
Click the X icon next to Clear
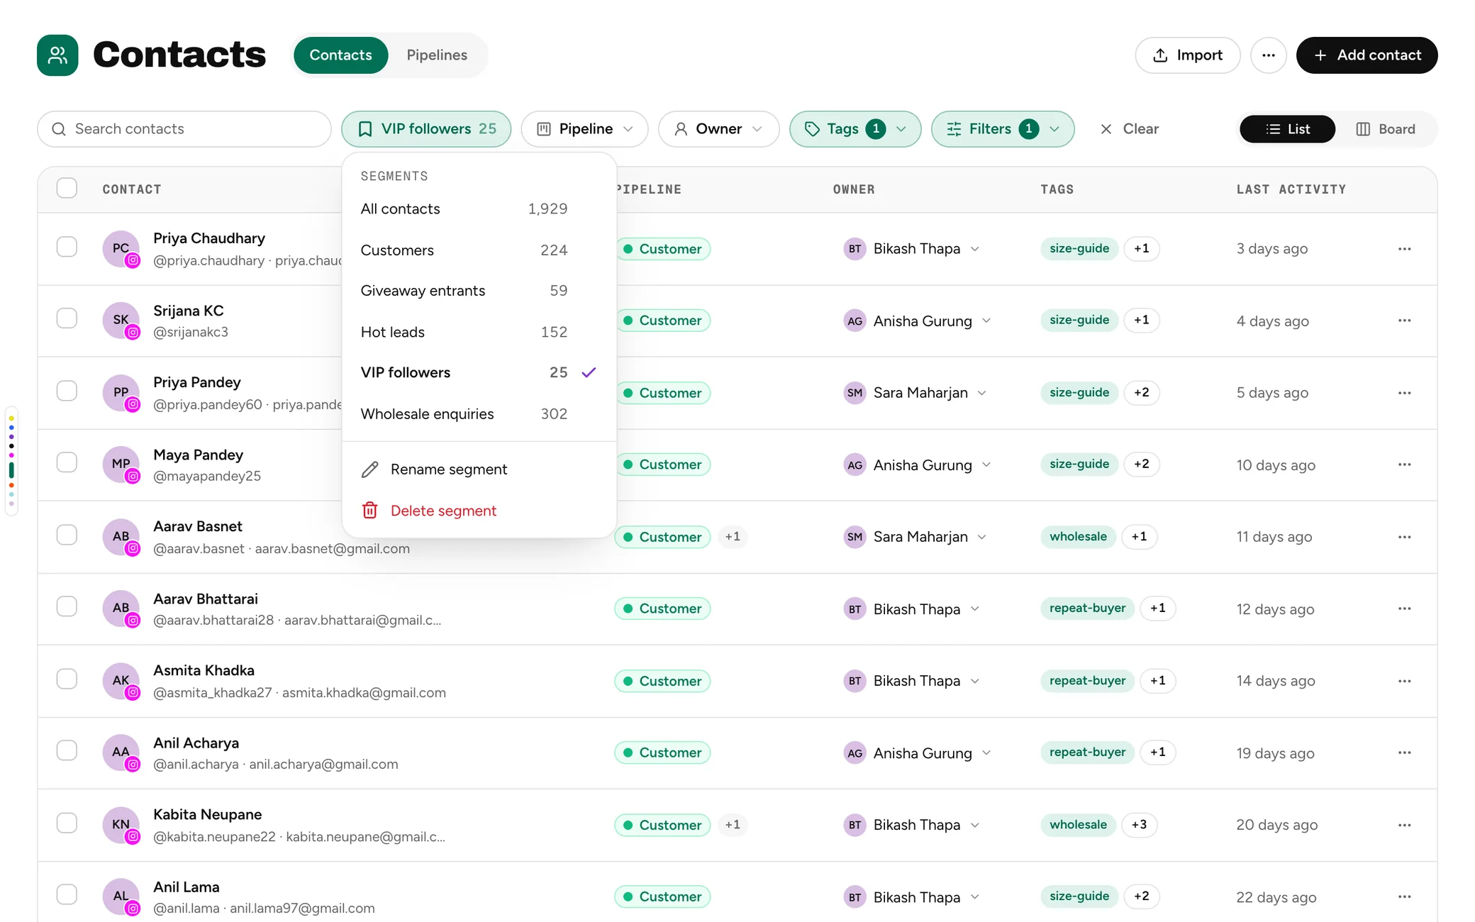coord(1106,129)
